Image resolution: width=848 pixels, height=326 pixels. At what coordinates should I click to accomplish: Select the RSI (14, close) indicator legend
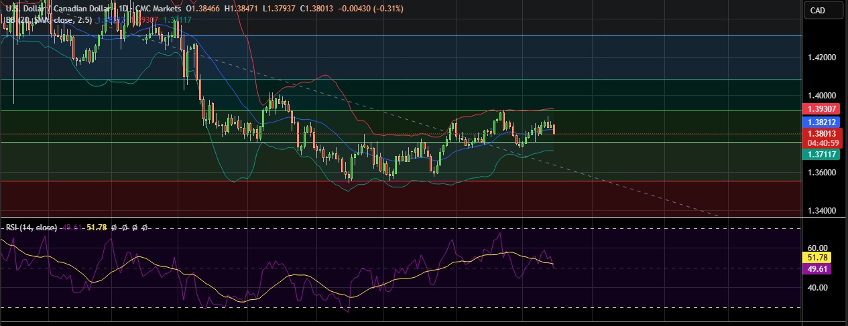tap(31, 228)
